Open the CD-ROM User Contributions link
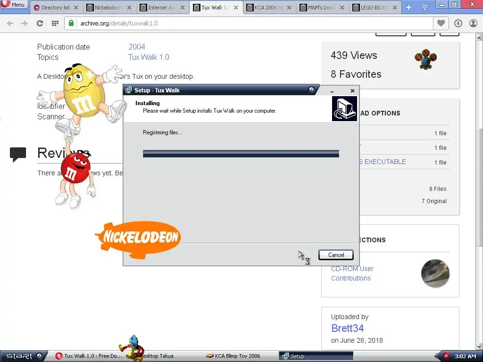Image resolution: width=483 pixels, height=362 pixels. tap(352, 273)
